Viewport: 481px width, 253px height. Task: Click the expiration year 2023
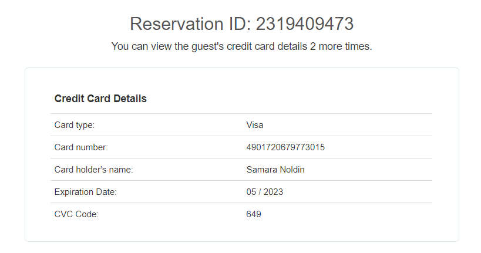click(273, 192)
